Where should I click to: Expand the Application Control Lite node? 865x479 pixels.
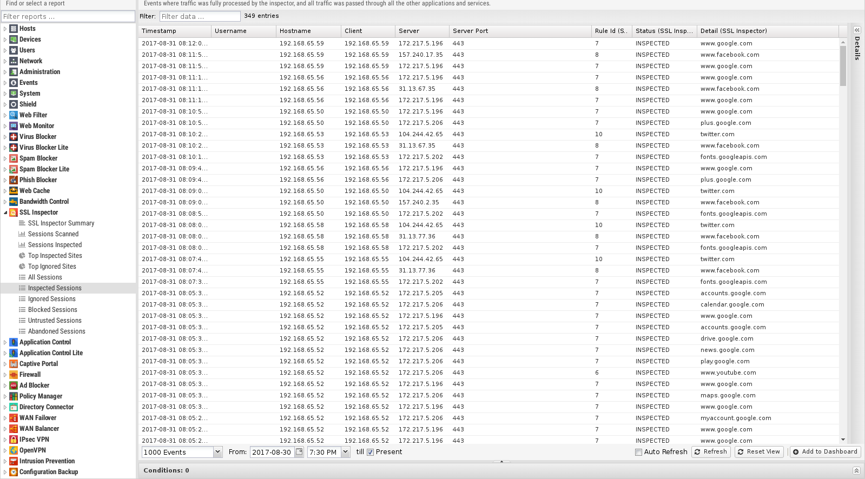point(5,353)
